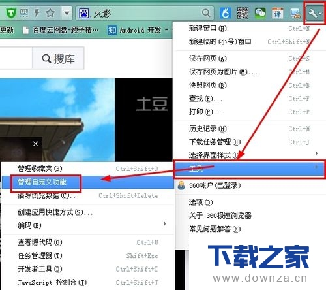326x290 pixels.
Task: Click the screenshot extension icon
Action: tap(295, 14)
